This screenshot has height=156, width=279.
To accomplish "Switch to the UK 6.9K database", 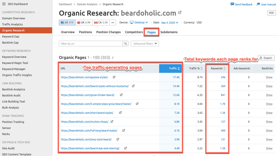I will [x=84, y=22].
